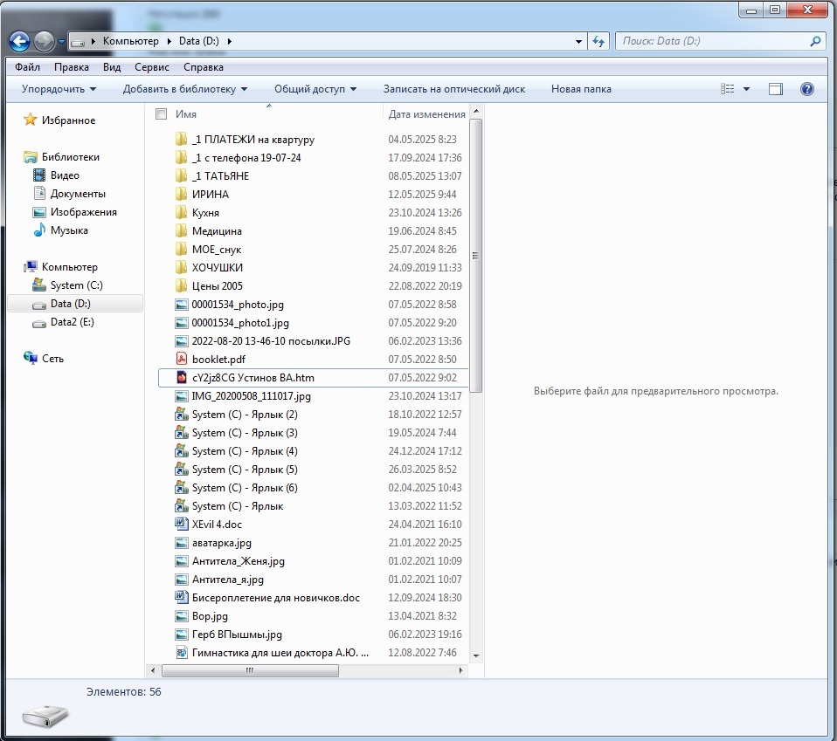The height and width of the screenshot is (741, 837).
Task: Open the Правка menu
Action: pyautogui.click(x=72, y=67)
